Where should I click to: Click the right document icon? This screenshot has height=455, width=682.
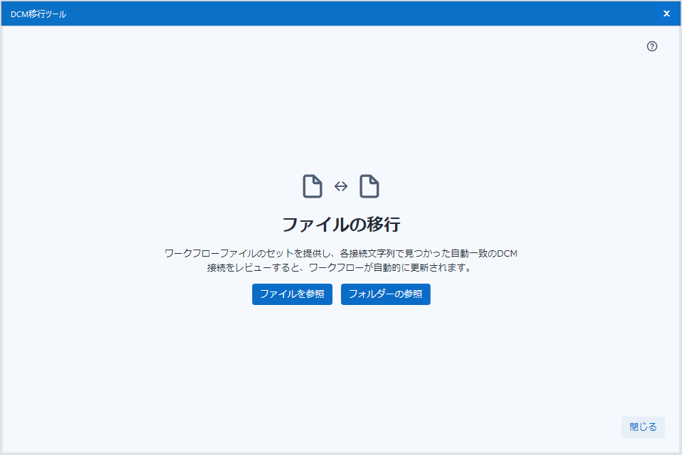point(369,186)
